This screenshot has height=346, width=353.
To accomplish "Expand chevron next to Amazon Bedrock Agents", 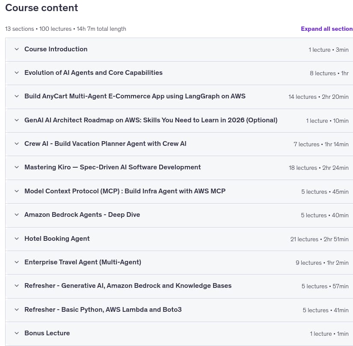I will coord(17,215).
